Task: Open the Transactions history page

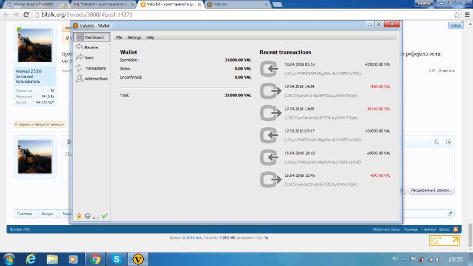Action: (92, 68)
